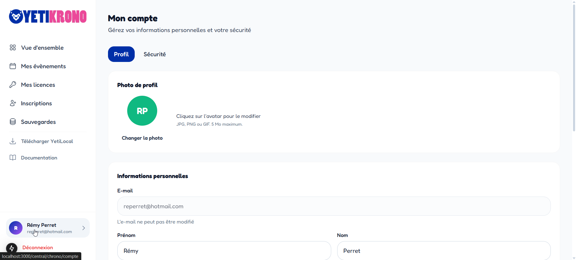This screenshot has height=260, width=576.
Task: Open Mes licences in the sidebar
Action: click(x=38, y=85)
